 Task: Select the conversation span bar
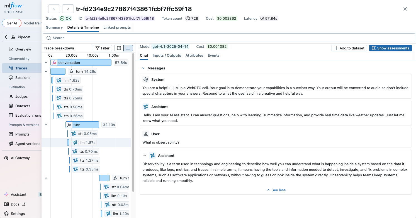pyautogui.click(x=81, y=62)
